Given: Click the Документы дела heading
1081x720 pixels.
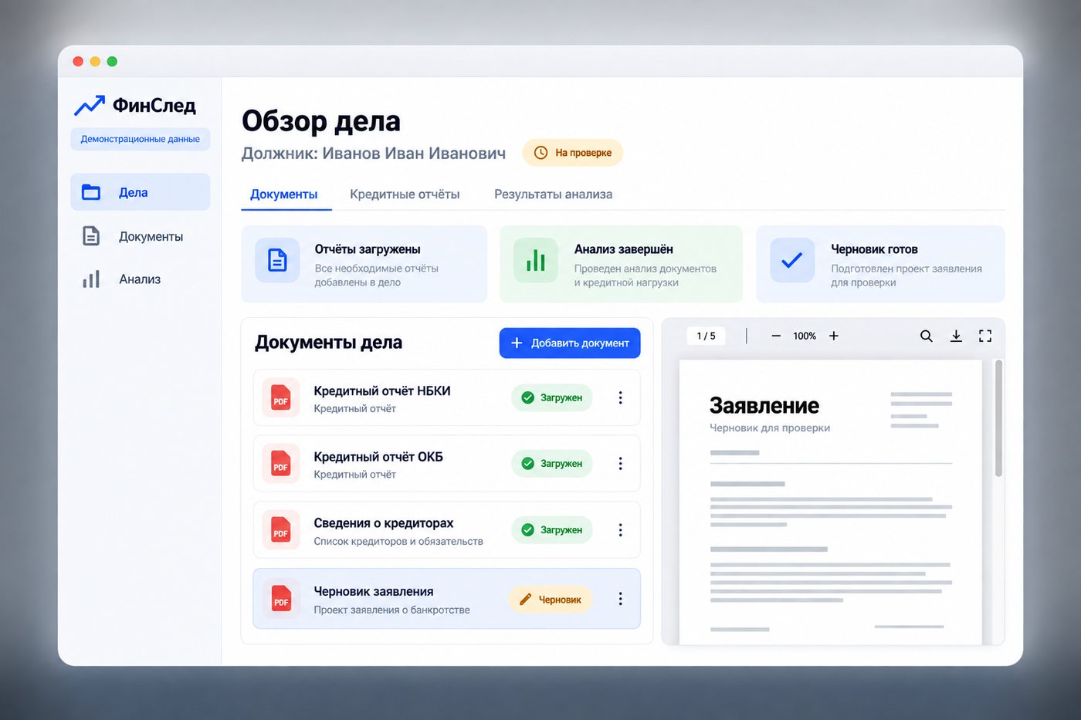Looking at the screenshot, I should click(x=328, y=343).
